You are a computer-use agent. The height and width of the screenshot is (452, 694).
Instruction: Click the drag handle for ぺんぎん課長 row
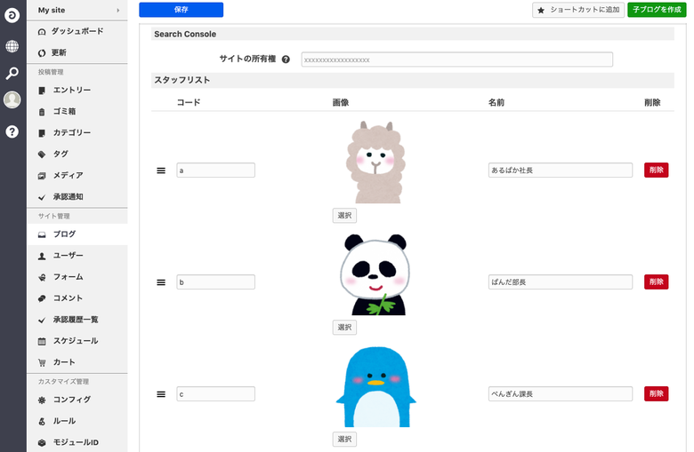tap(161, 394)
